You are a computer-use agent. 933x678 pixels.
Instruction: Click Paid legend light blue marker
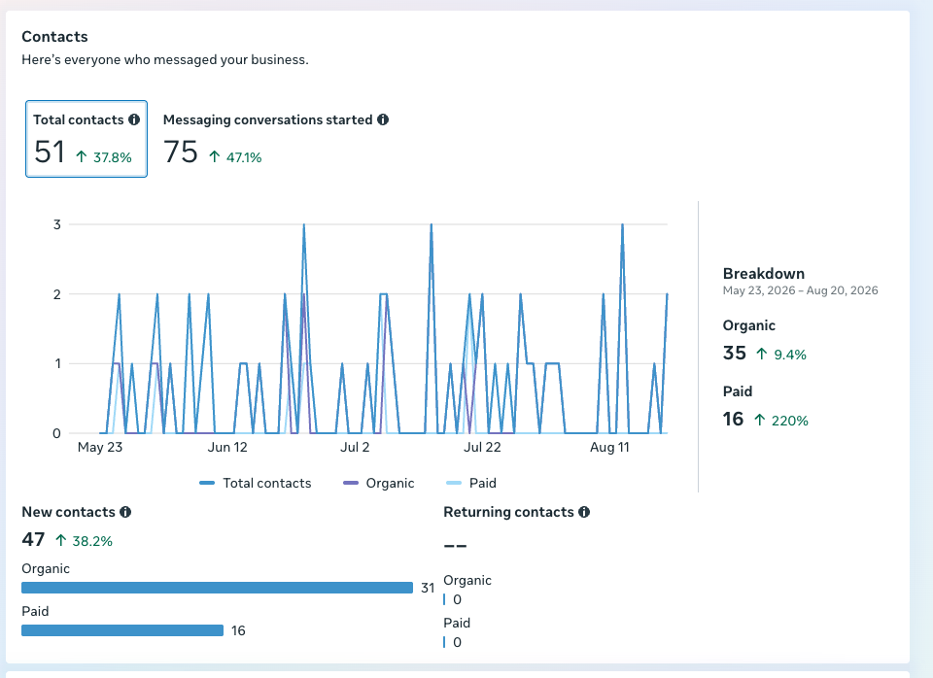tap(454, 483)
